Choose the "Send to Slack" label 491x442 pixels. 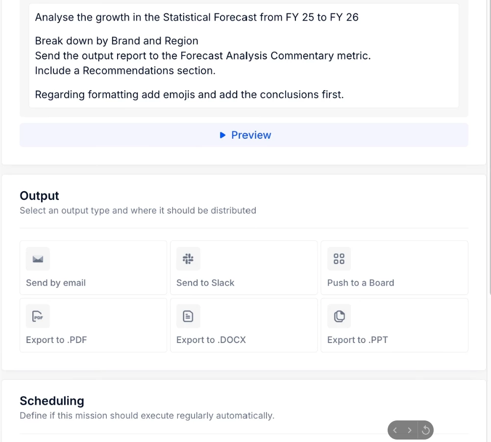(x=205, y=283)
